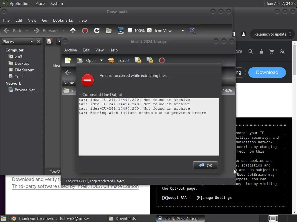This screenshot has width=297, height=222.
Task: Expand the Places sidebar dropdown
Action: pos(31,42)
